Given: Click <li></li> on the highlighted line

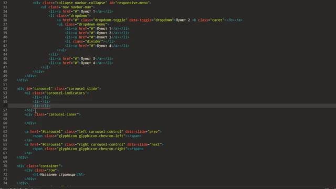Looking at the screenshot, I should (x=41, y=106).
